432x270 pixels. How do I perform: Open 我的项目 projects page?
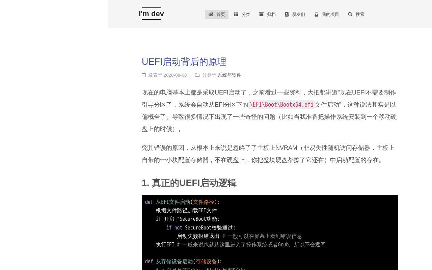tap(326, 15)
